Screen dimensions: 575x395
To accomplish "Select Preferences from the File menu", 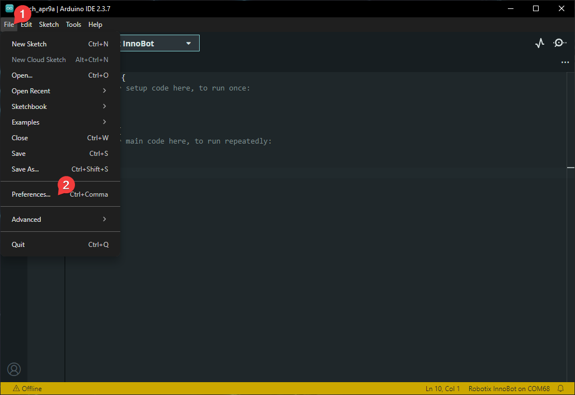I will tap(31, 194).
